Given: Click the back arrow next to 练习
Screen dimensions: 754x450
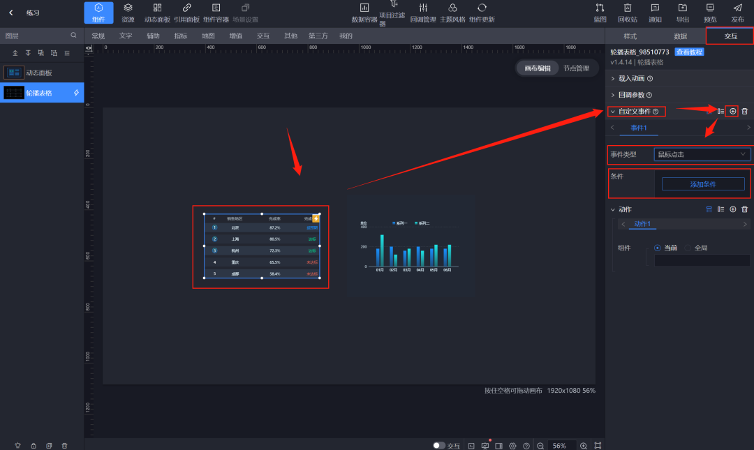Looking at the screenshot, I should click(x=11, y=13).
